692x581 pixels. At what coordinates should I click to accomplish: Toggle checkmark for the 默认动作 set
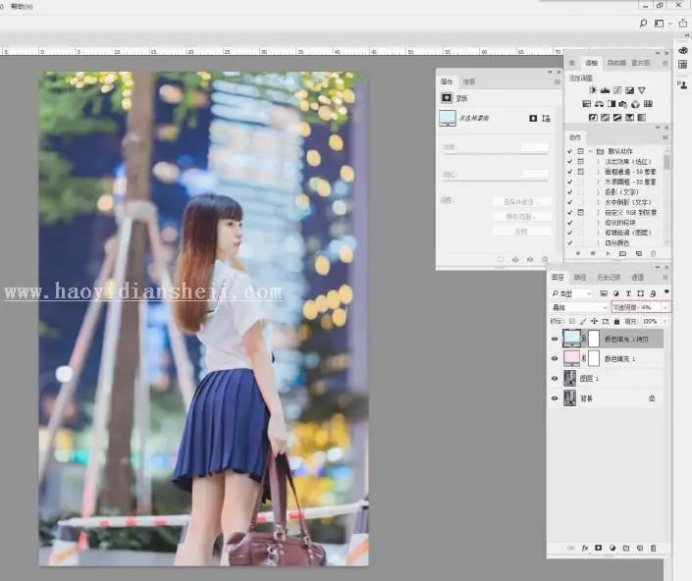pyautogui.click(x=569, y=151)
